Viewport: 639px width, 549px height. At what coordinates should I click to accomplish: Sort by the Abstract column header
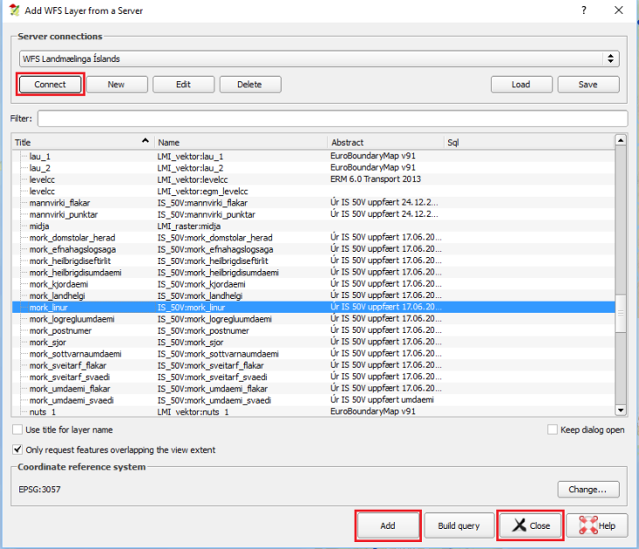pyautogui.click(x=385, y=142)
